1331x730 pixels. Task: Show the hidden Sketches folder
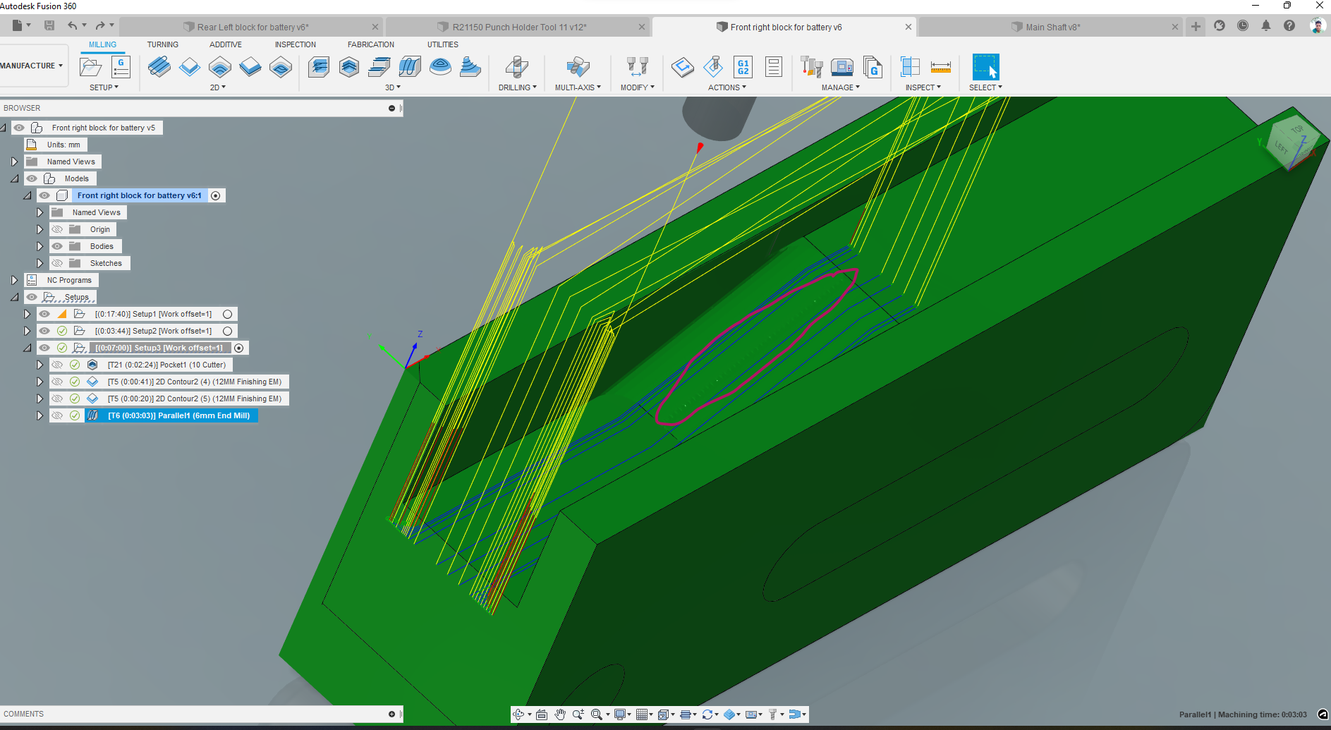(57, 263)
